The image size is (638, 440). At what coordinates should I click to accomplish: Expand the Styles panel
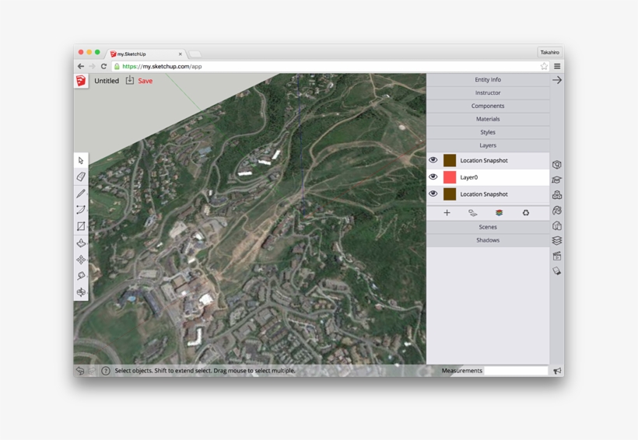tap(488, 132)
